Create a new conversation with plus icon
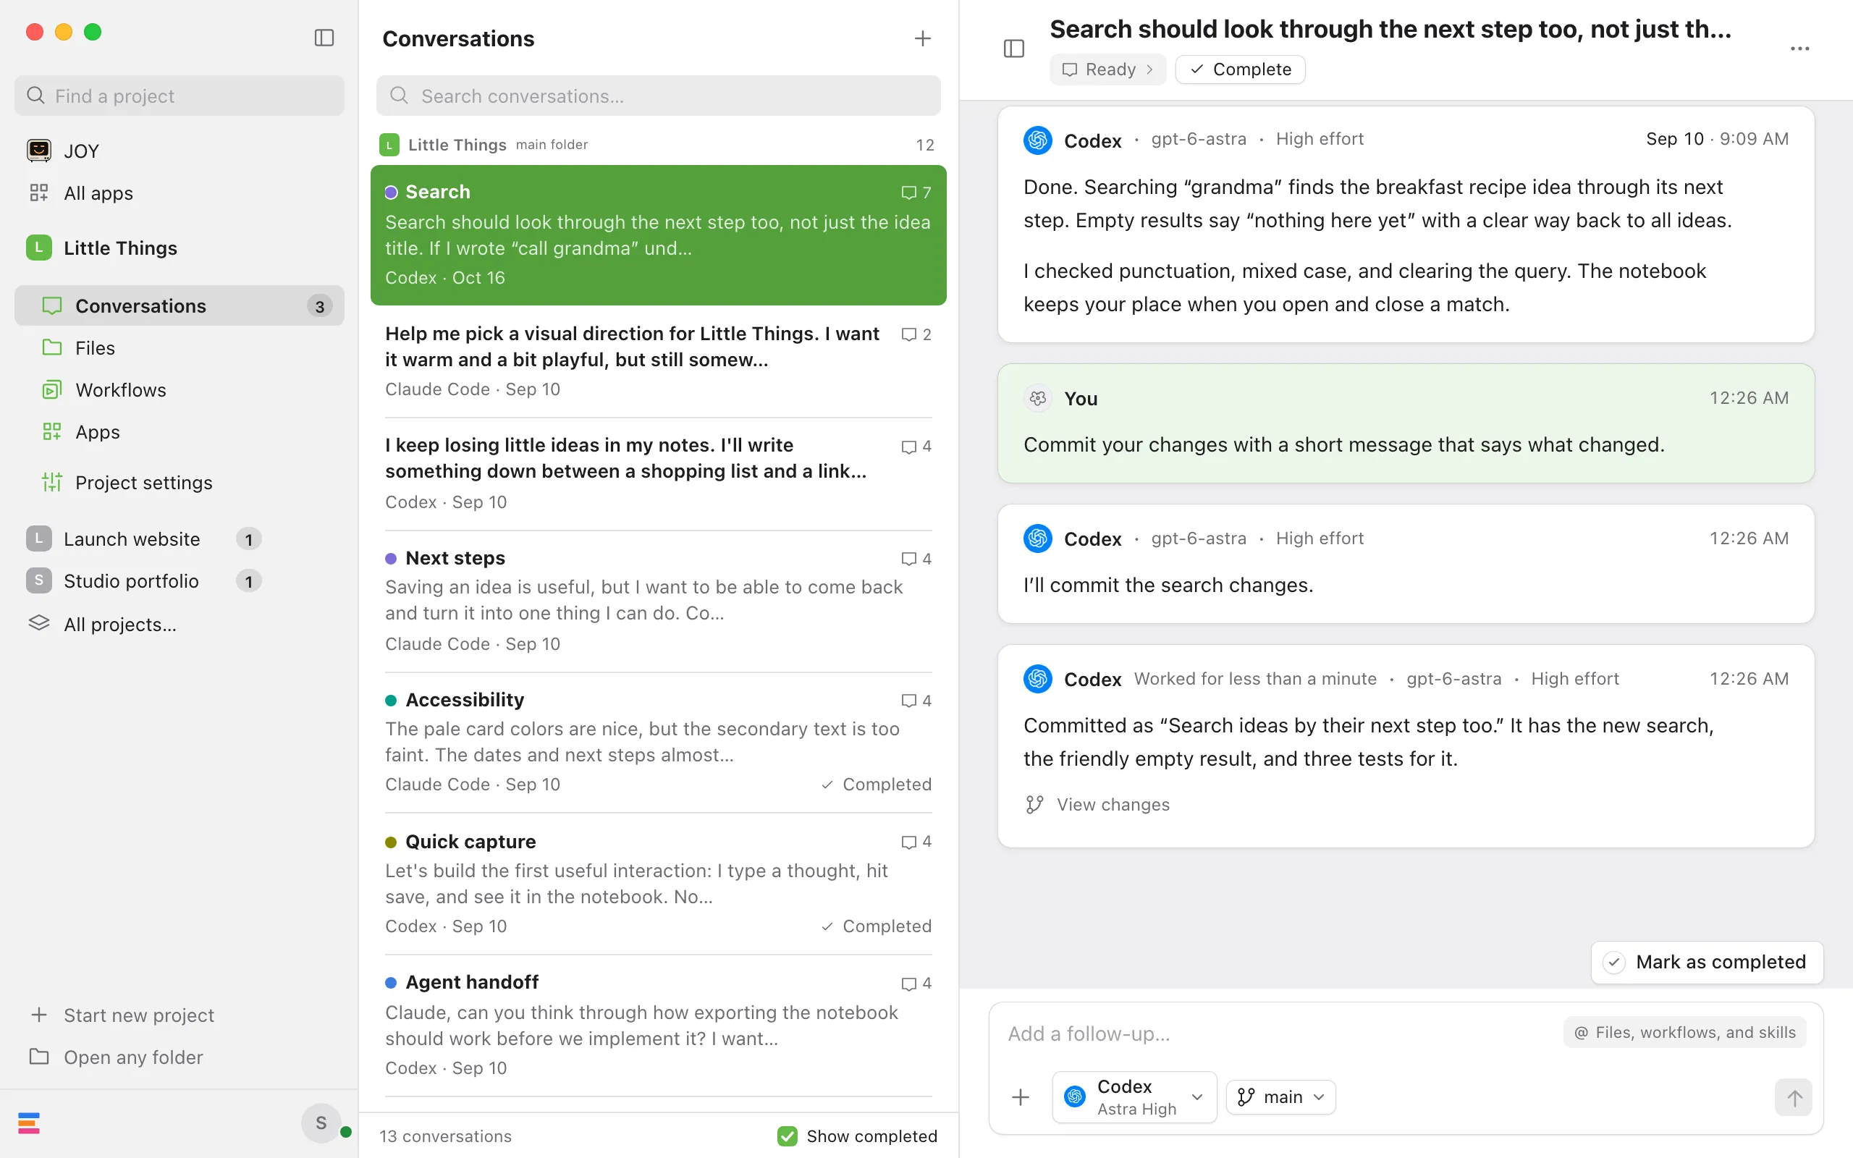Screen dimensions: 1853x1158 923,38
